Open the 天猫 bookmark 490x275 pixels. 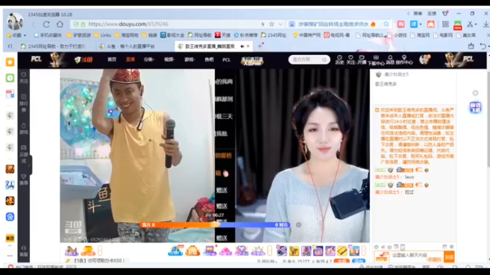(222, 35)
